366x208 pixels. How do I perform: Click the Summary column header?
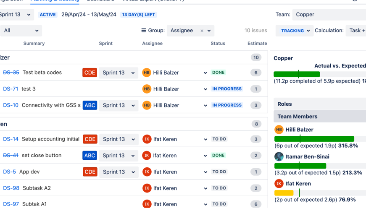click(x=34, y=43)
